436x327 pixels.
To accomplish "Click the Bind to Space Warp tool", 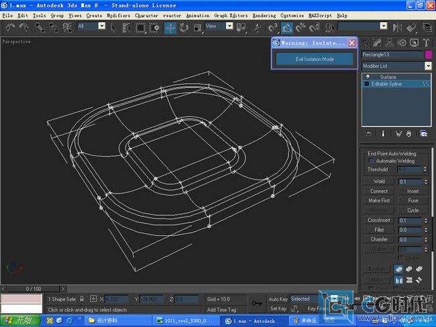I will click(x=67, y=27).
